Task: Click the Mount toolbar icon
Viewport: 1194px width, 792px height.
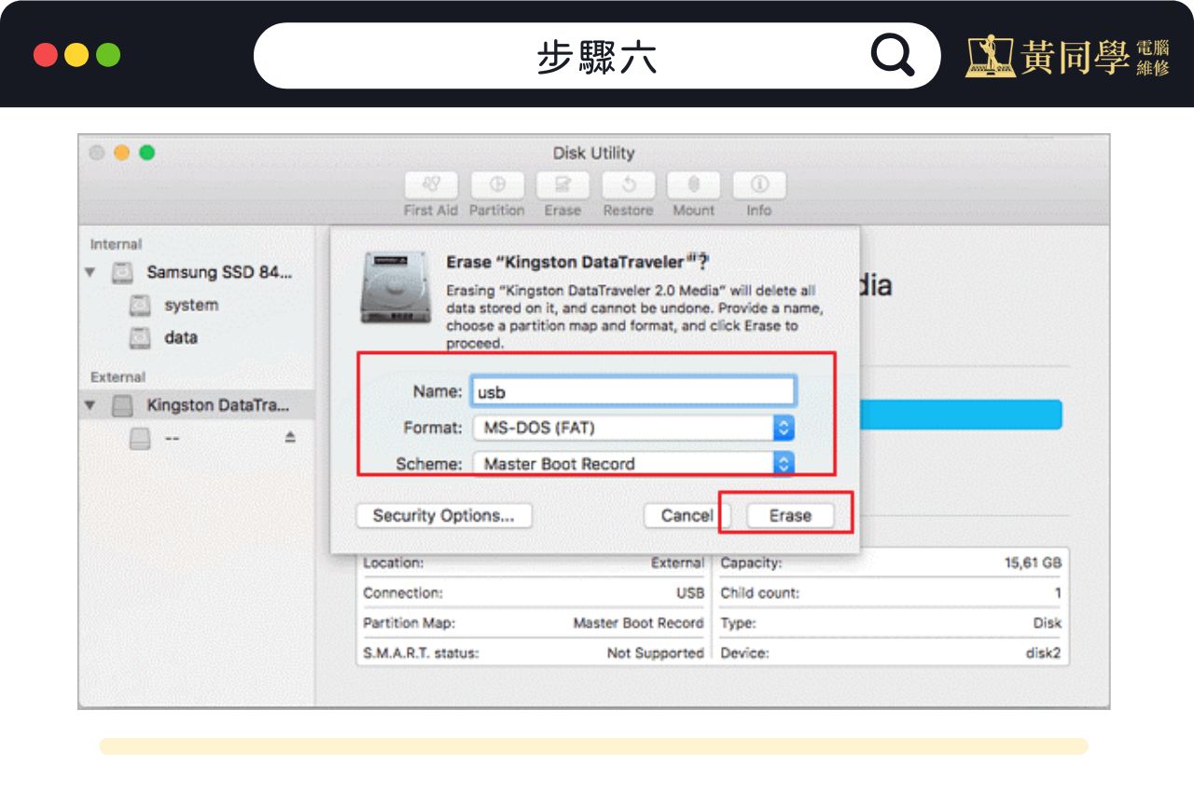Action: tap(693, 184)
